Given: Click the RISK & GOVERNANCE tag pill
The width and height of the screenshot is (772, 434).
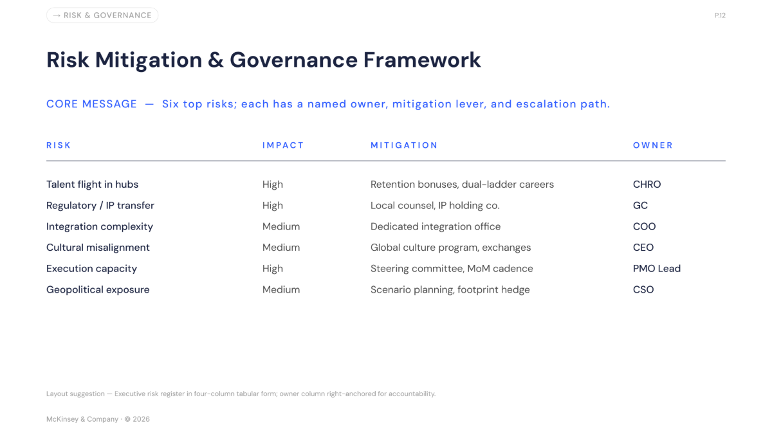Looking at the screenshot, I should [x=102, y=15].
